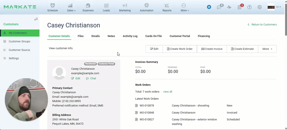Click the My Customers person icon
Image resolution: width=287 pixels, height=130 pixels.
coord(5,33)
